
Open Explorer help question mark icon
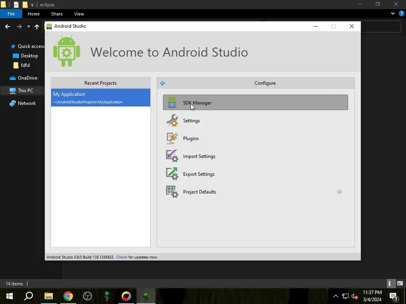pyautogui.click(x=402, y=13)
